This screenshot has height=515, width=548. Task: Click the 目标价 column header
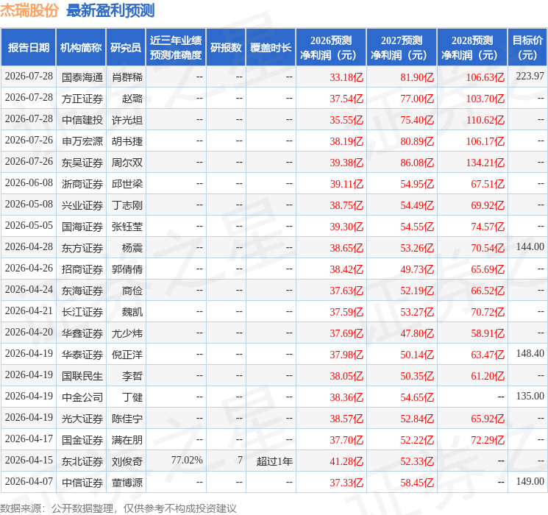(x=527, y=48)
